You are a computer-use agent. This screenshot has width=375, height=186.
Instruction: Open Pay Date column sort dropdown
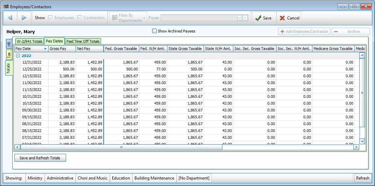pyautogui.click(x=45, y=49)
